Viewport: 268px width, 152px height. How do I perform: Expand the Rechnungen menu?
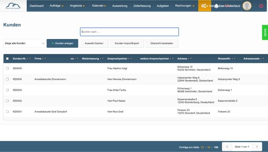(185, 6)
